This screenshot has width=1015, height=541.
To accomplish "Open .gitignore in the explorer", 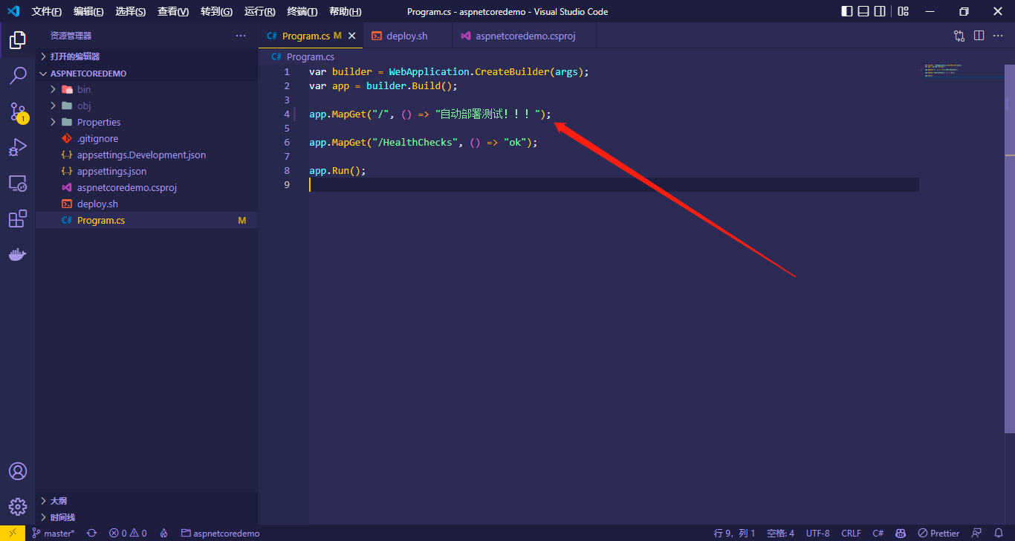I will click(x=146, y=138).
